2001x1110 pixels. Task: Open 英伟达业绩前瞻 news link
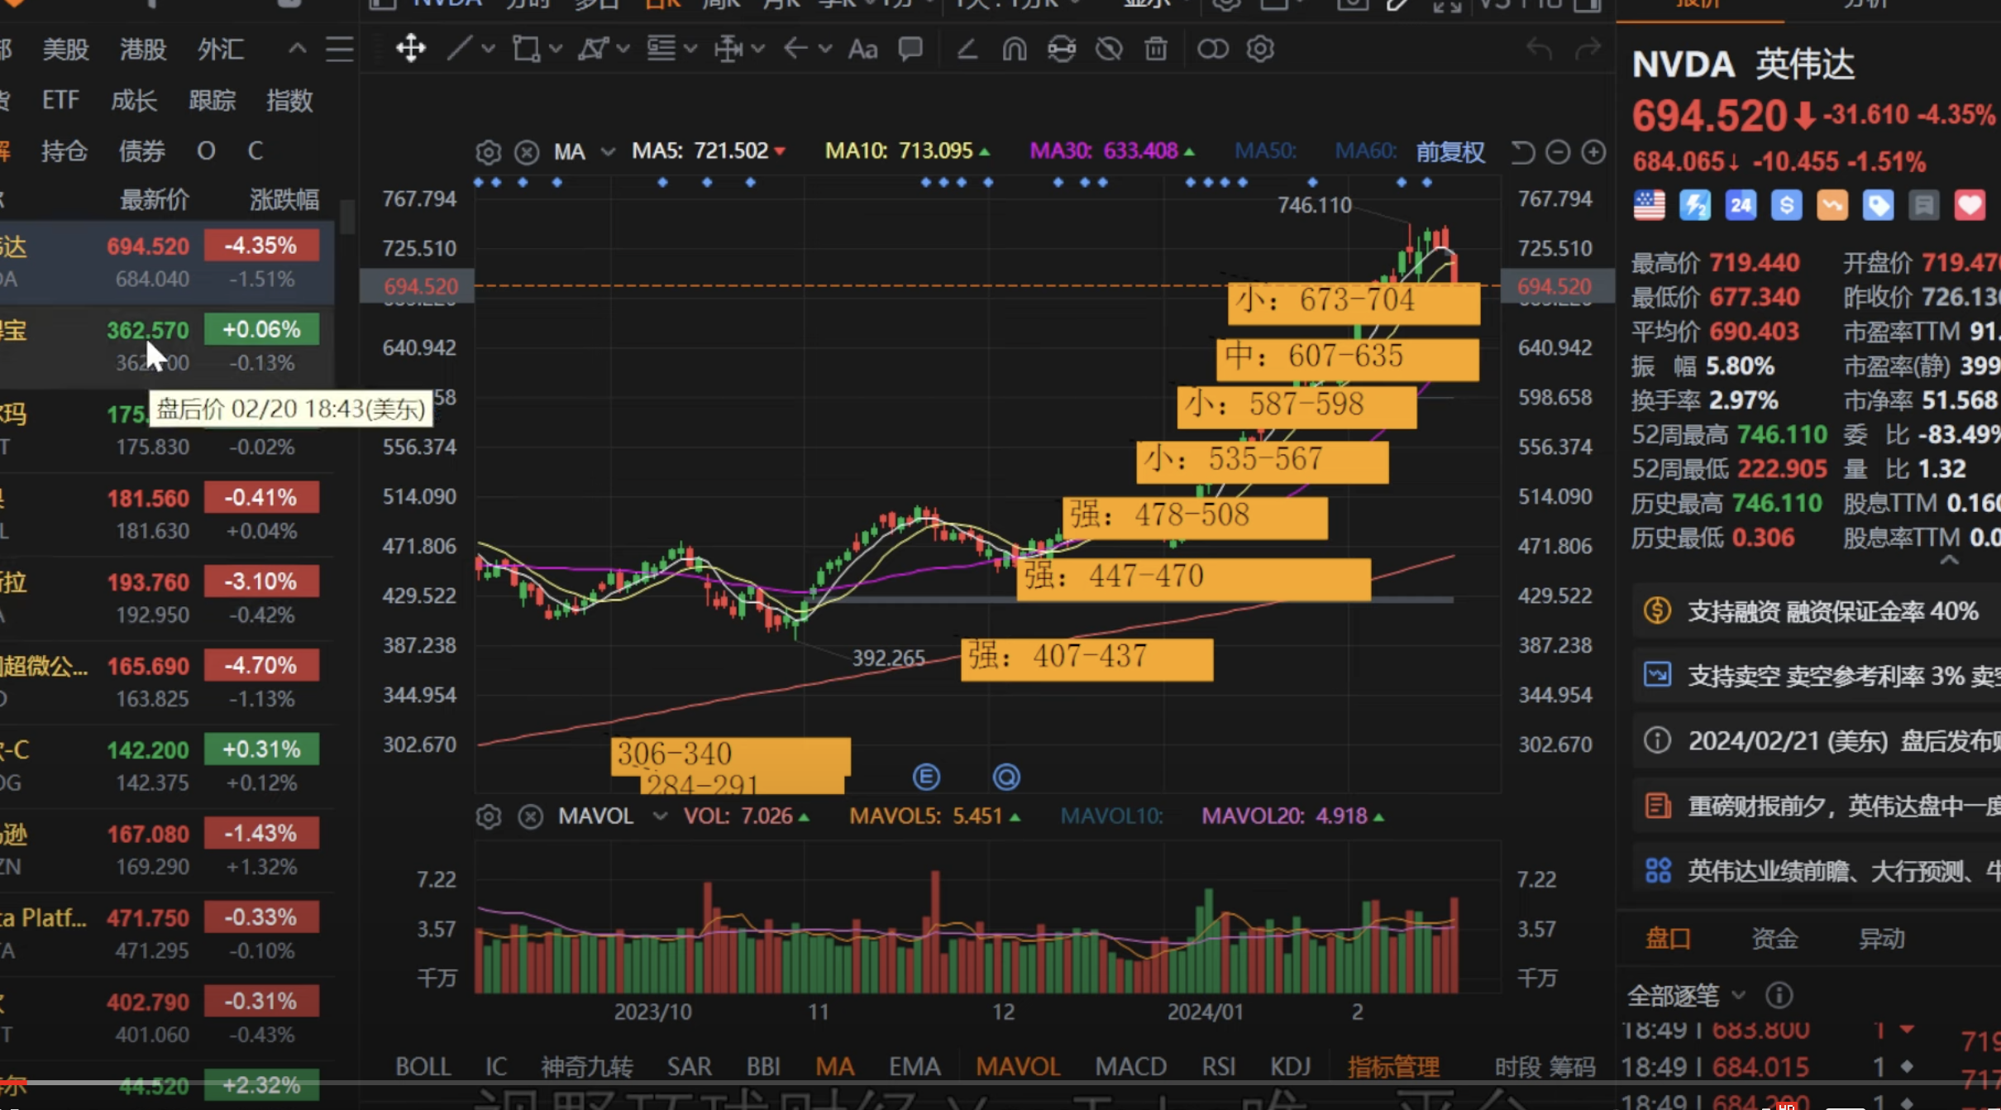1817,870
